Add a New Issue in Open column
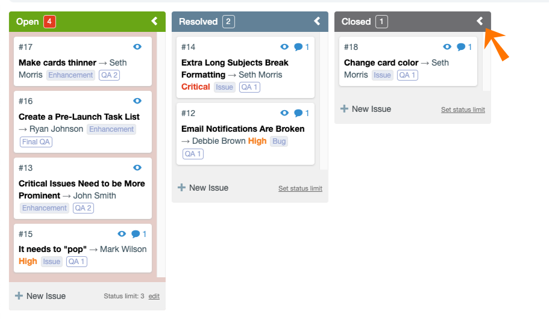This screenshot has height=320, width=549. pos(40,296)
